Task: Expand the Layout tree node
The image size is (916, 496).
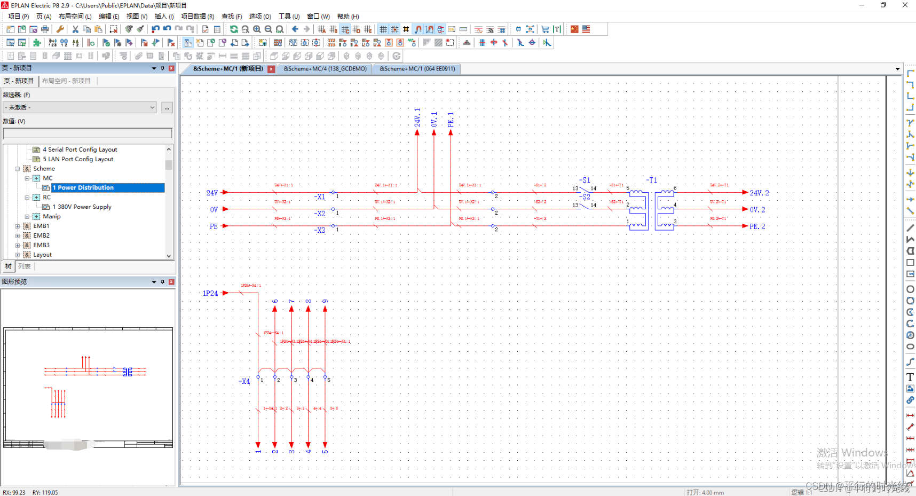Action: [18, 255]
